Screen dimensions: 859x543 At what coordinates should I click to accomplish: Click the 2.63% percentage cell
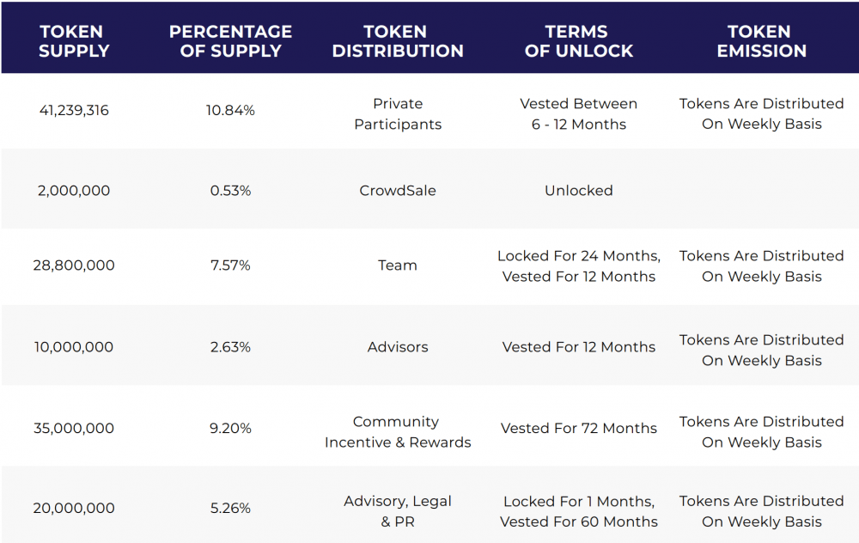(x=230, y=347)
